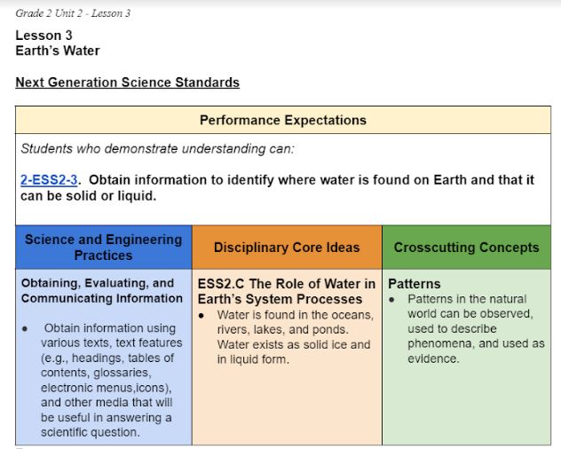561x449 pixels.
Task: Click the Grade 2 Unit 2 page header
Action: coord(73,13)
